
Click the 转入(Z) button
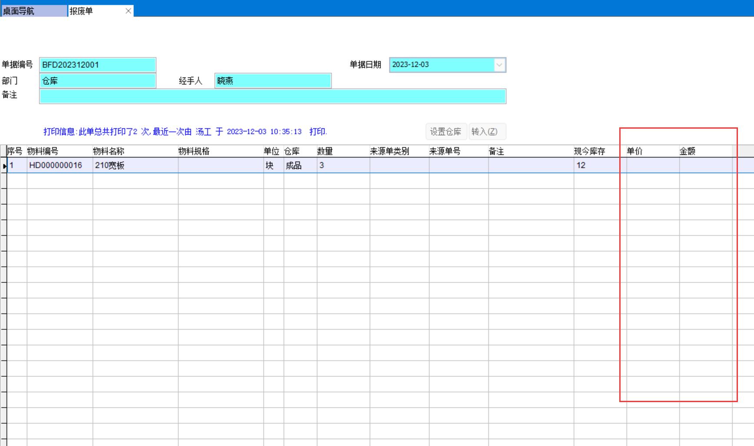point(487,131)
